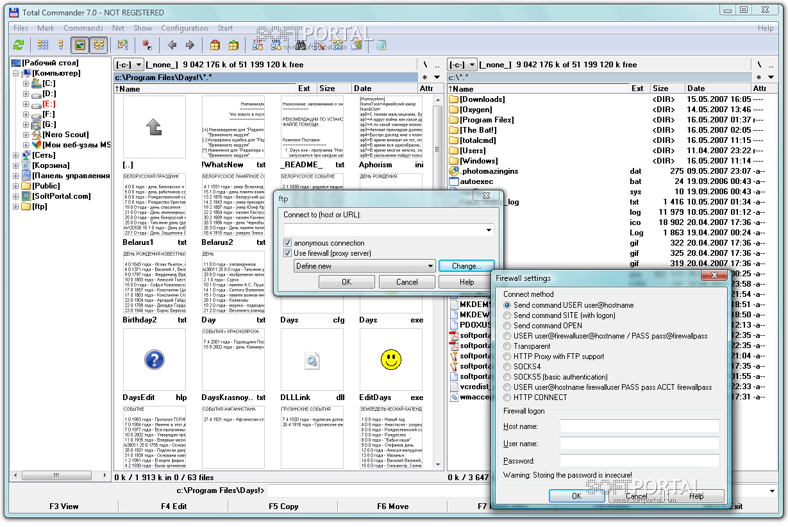Toggle Use firewall (proxy server) checkbox

coord(288,253)
